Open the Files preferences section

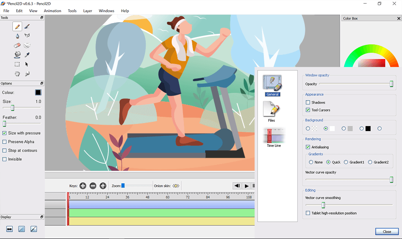coord(271,111)
